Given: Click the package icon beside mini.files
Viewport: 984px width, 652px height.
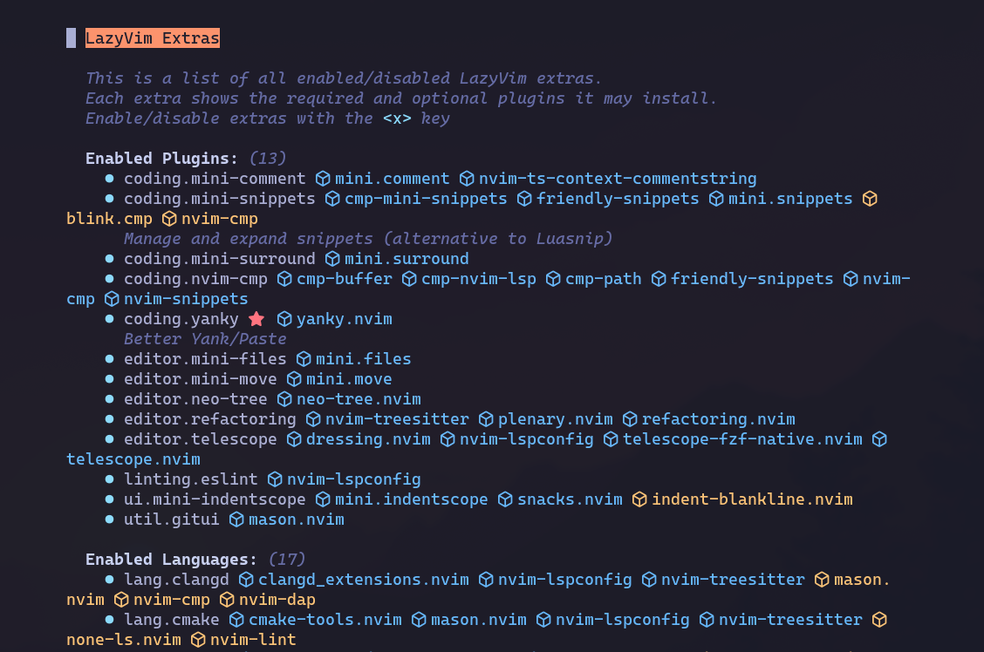Looking at the screenshot, I should (304, 359).
